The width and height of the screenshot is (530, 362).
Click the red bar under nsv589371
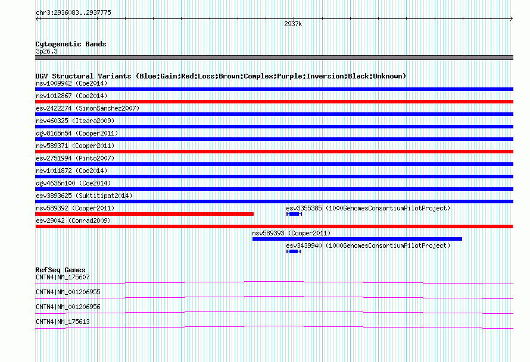coord(274,152)
